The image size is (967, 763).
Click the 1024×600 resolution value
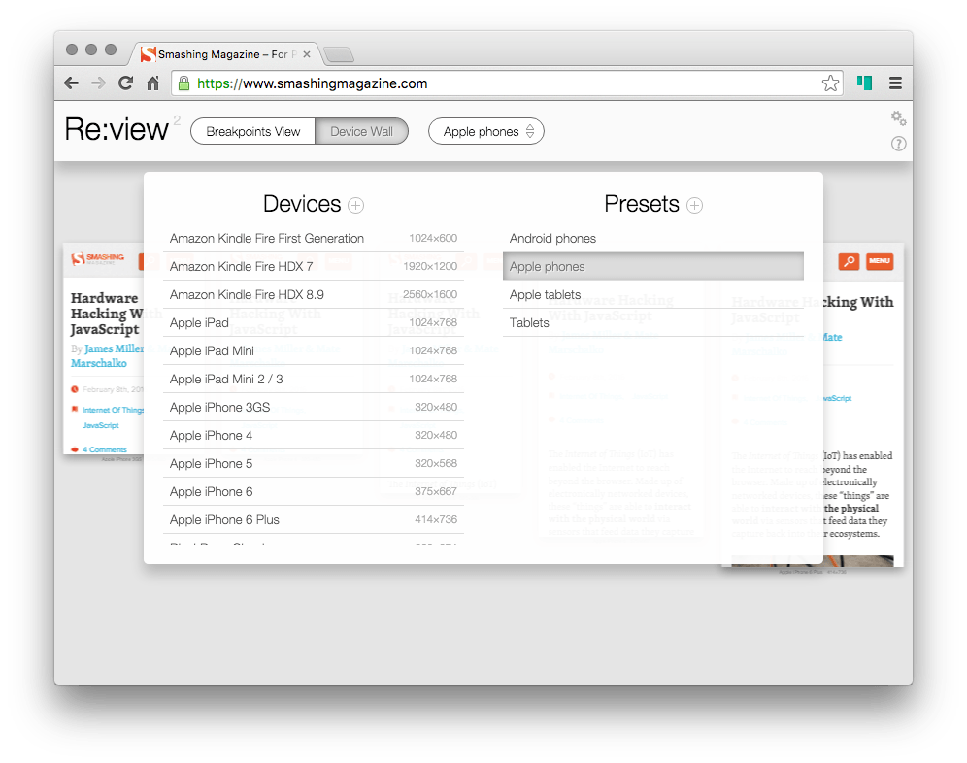(433, 238)
